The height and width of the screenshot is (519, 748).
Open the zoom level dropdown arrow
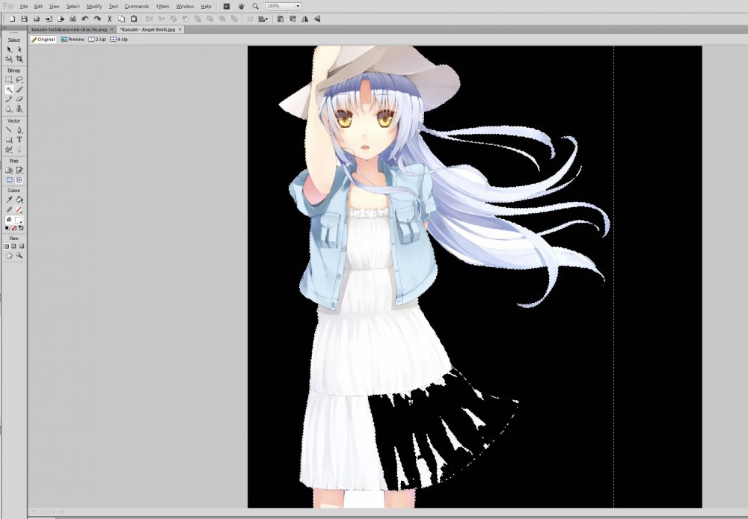[298, 6]
